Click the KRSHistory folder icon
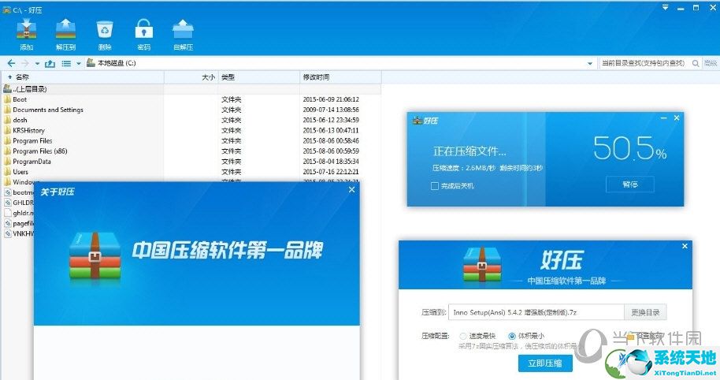Image resolution: width=720 pixels, height=380 pixels. tap(7, 130)
